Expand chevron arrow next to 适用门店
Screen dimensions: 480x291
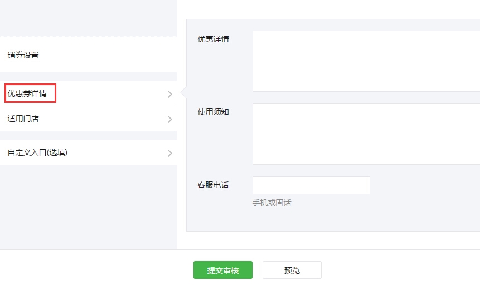170,119
